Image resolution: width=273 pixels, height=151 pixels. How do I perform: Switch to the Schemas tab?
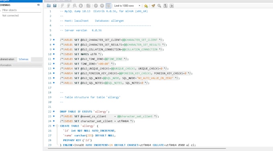[x=24, y=59]
